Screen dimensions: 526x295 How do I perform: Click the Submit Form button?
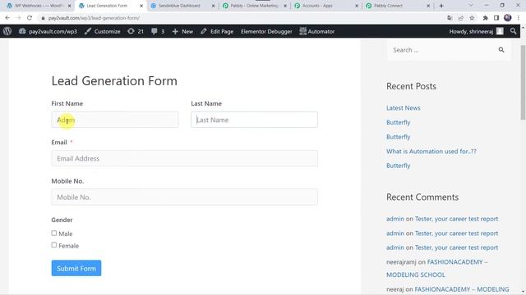[x=76, y=268]
